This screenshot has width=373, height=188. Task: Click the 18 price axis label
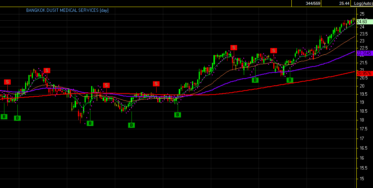[x=362, y=120]
